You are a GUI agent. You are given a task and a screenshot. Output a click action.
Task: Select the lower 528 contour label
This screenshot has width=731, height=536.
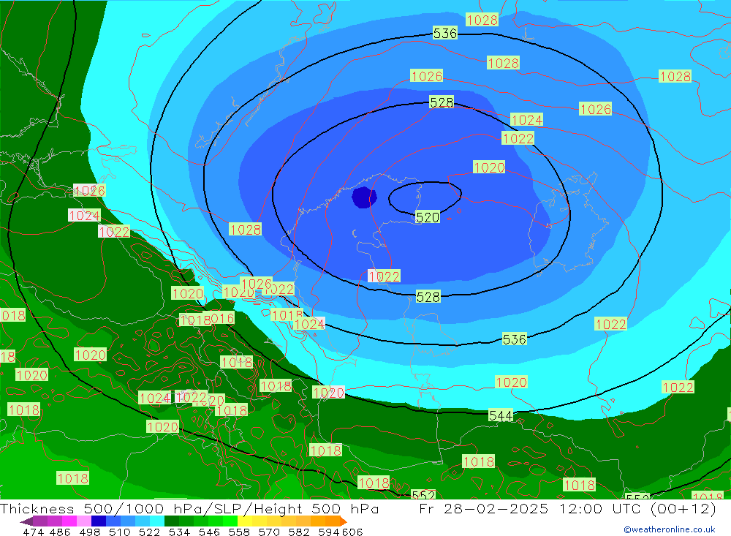tap(428, 296)
